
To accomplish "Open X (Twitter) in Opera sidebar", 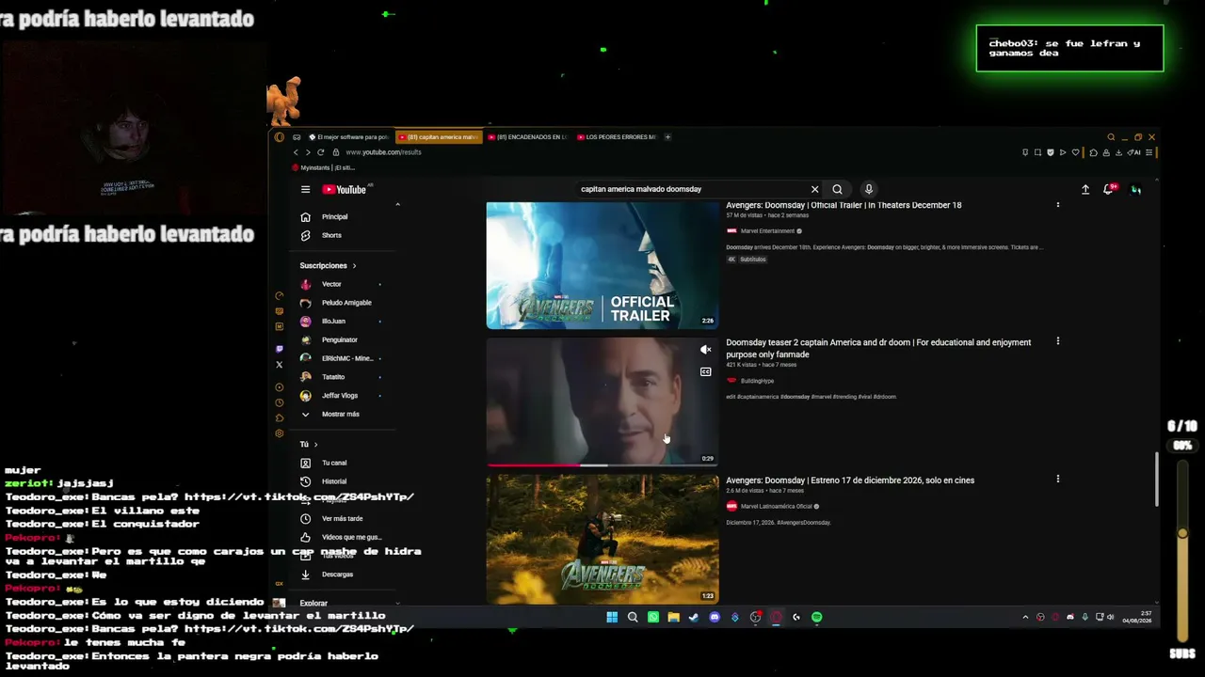I will [x=280, y=365].
